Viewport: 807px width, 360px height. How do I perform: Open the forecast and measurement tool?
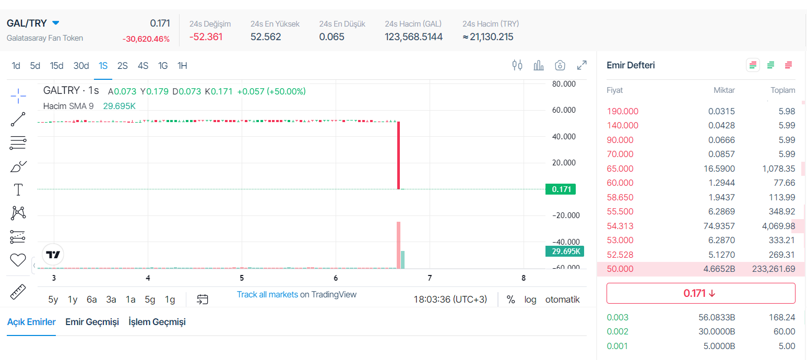(18, 236)
